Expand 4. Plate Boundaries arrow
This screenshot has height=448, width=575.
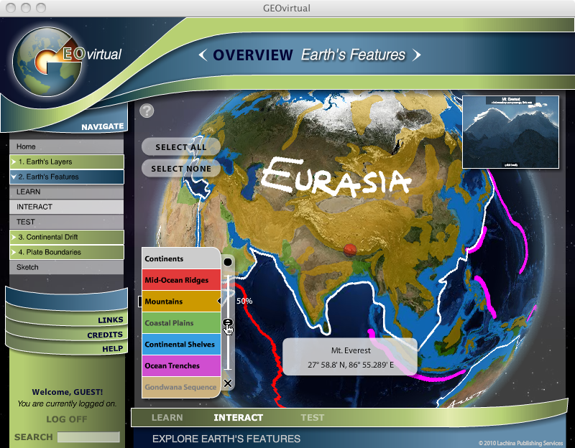coord(14,252)
